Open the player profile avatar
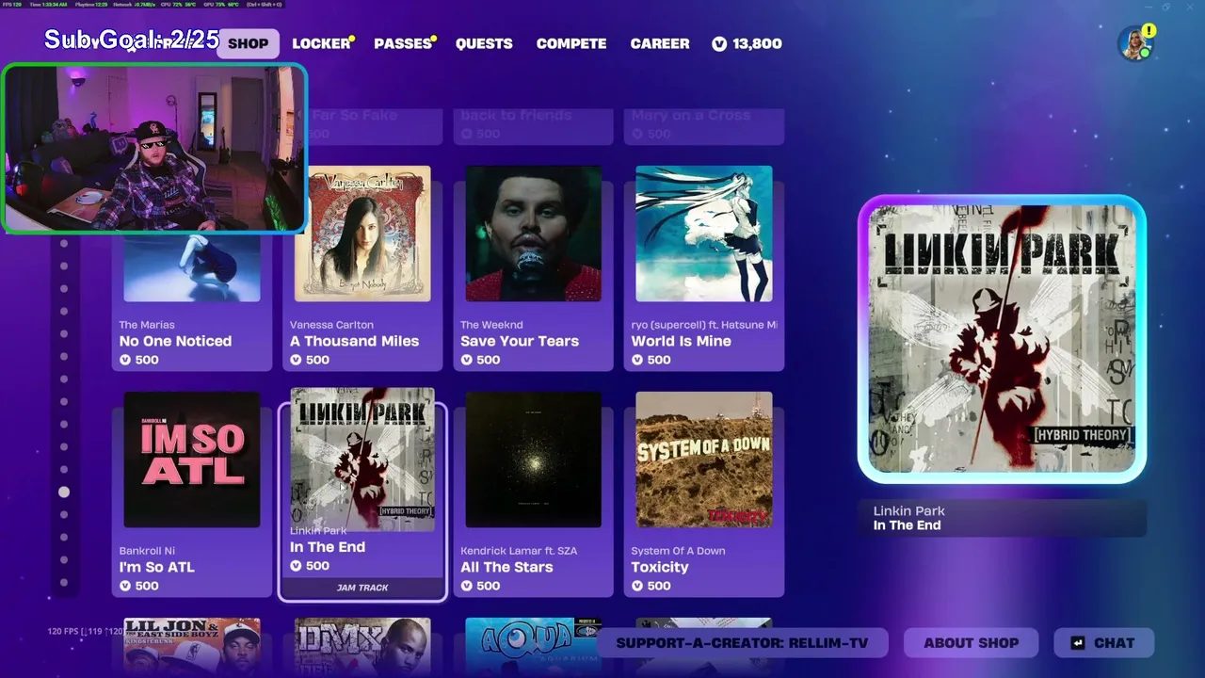1205x678 pixels. click(x=1135, y=43)
